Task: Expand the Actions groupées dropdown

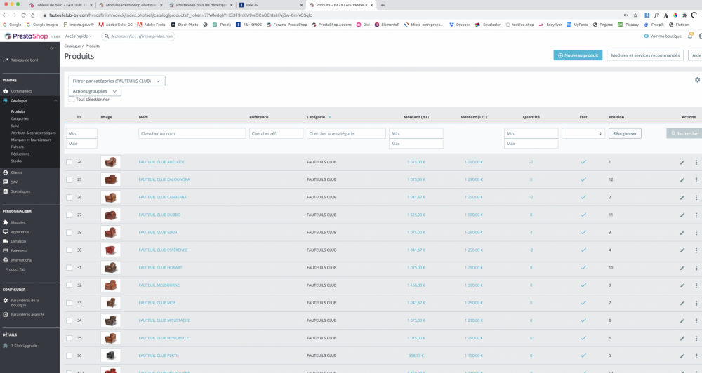Action: (95, 91)
